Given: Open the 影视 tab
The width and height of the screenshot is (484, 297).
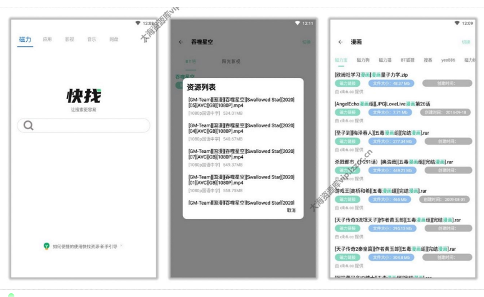Looking at the screenshot, I should click(69, 39).
